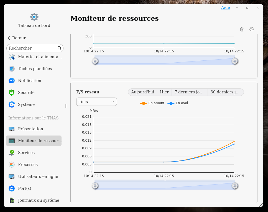Select Processus in the sidebar
This screenshot has height=212, width=268.
coord(28,165)
